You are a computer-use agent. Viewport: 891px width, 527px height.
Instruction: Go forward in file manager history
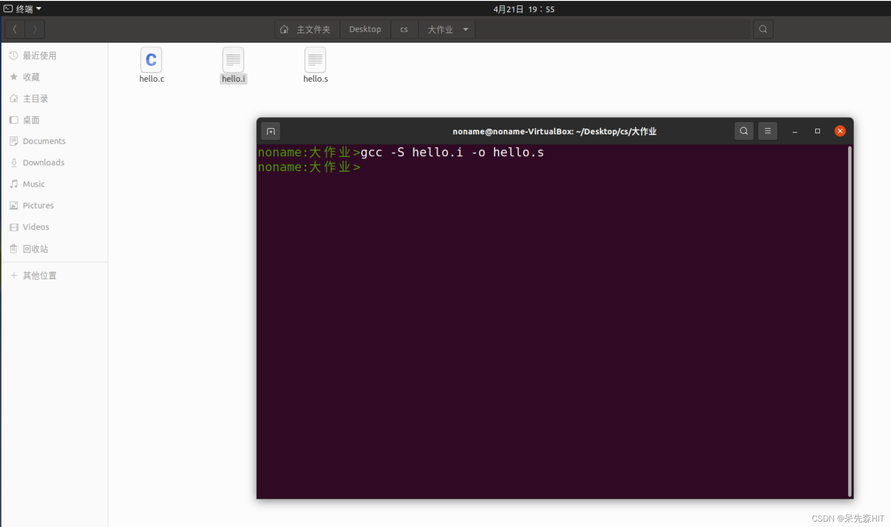pyautogui.click(x=35, y=29)
